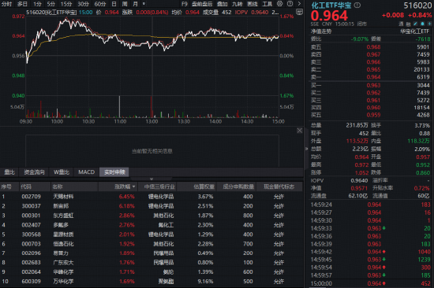Click the 买一 price 0.963
This screenshot has height=288, width=434.
[x=373, y=85]
